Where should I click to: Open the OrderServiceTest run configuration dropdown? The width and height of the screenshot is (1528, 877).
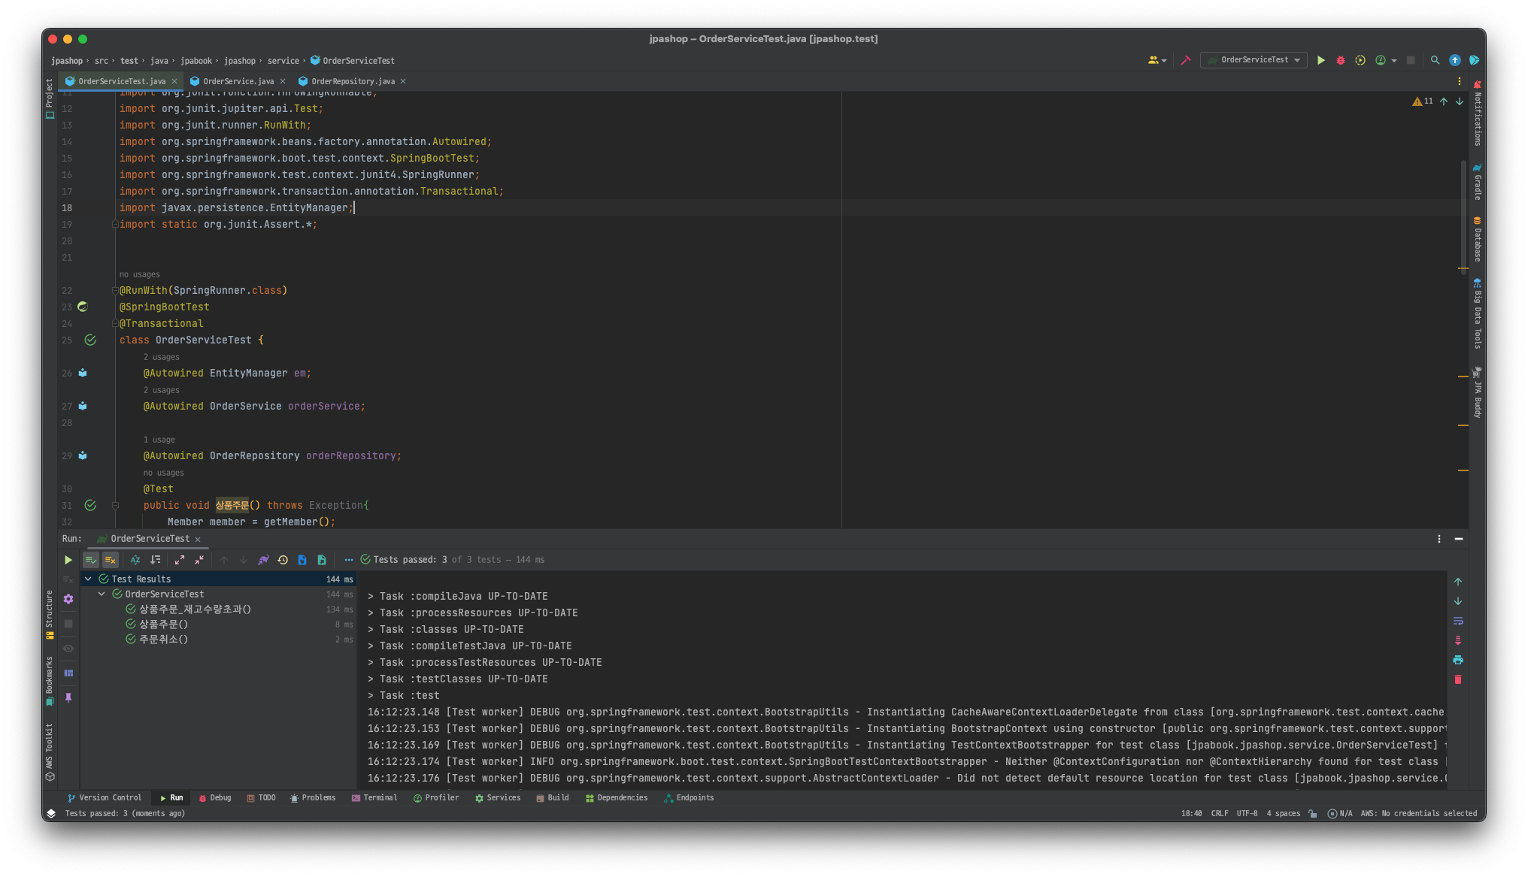[1254, 60]
